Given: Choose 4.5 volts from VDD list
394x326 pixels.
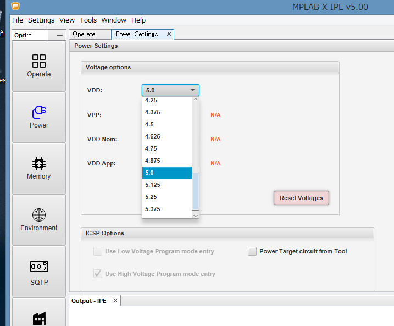Looking at the screenshot, I should coord(167,124).
